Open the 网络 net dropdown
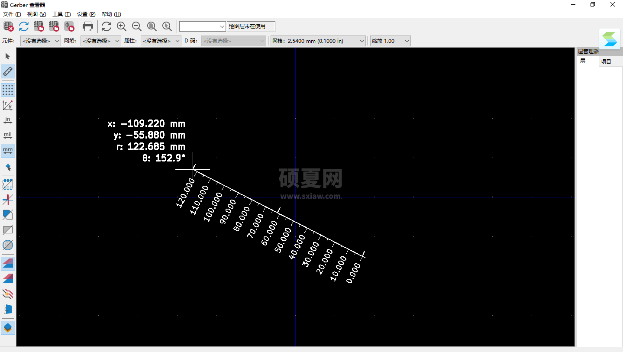This screenshot has width=623, height=352. (x=100, y=41)
